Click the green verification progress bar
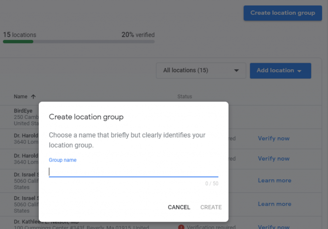 point(18,42)
